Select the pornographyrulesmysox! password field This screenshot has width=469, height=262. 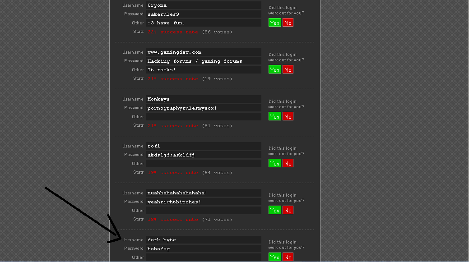pos(204,108)
